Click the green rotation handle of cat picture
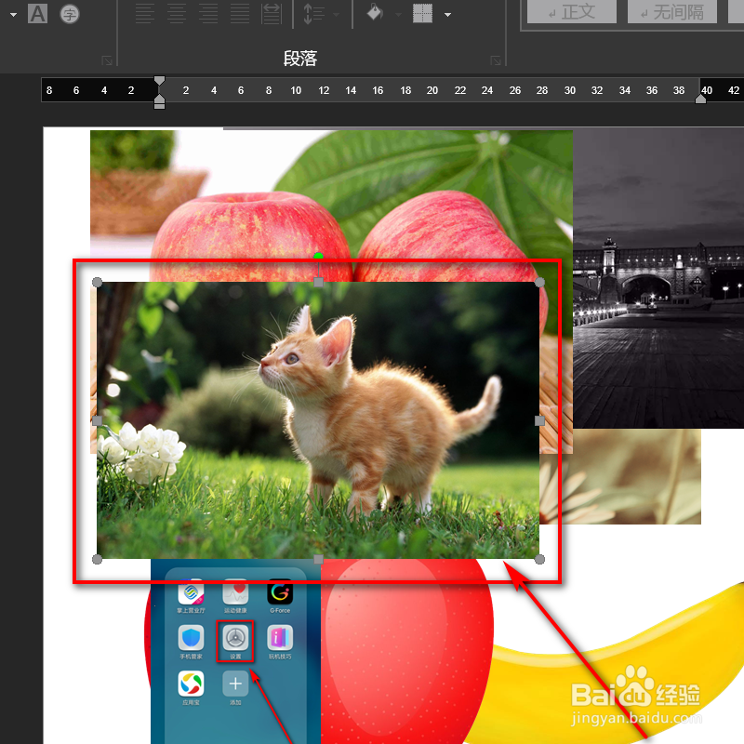 coord(318,257)
